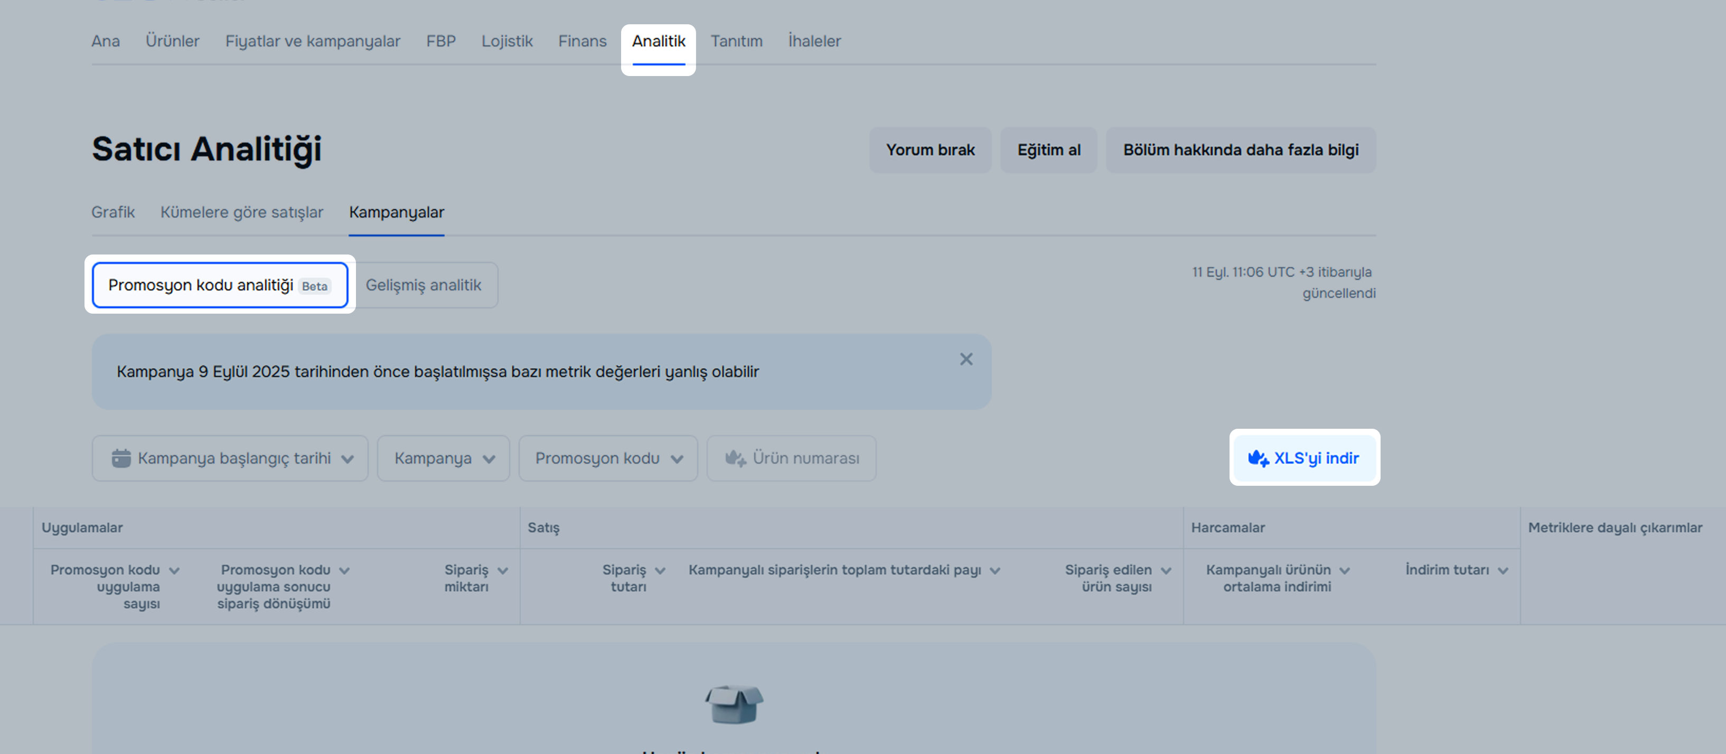Image resolution: width=1726 pixels, height=754 pixels.
Task: Sort by Sipariş tutarı column arrow
Action: 660,571
